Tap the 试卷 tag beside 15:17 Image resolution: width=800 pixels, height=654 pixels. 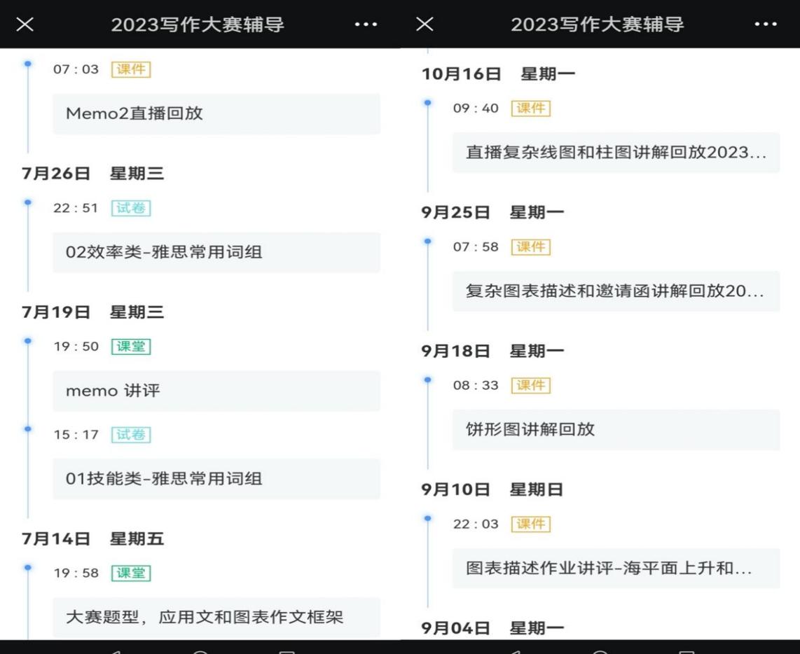coord(131,435)
